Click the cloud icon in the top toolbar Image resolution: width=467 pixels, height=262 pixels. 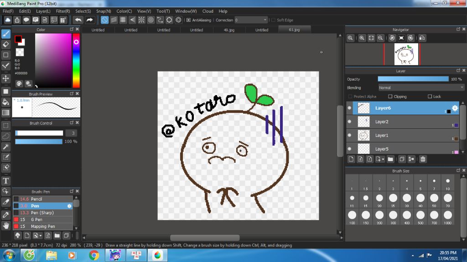8,20
